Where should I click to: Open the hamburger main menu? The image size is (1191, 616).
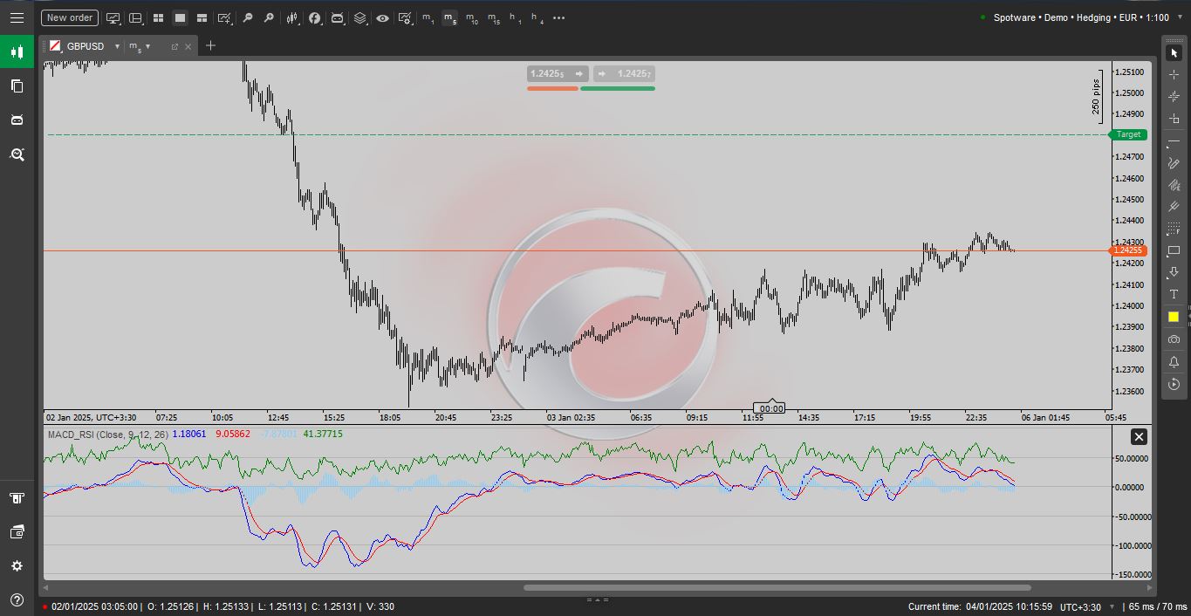point(17,17)
